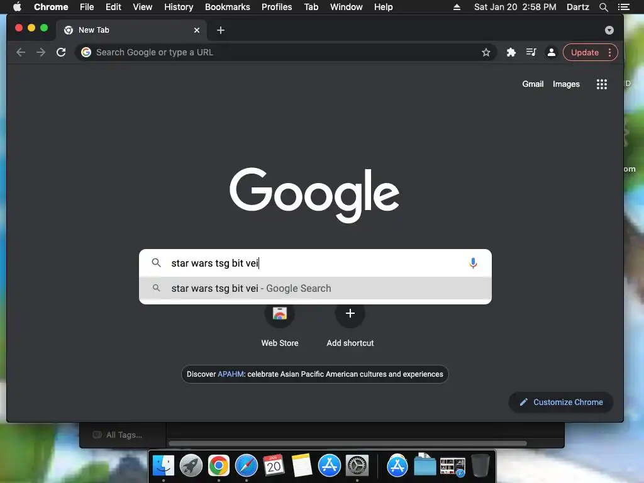Close the New Tab tab
This screenshot has height=483, width=644.
coord(197,30)
